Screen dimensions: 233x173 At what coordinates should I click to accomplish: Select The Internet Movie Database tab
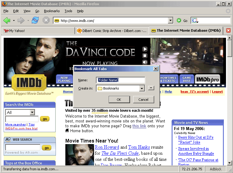186,30
